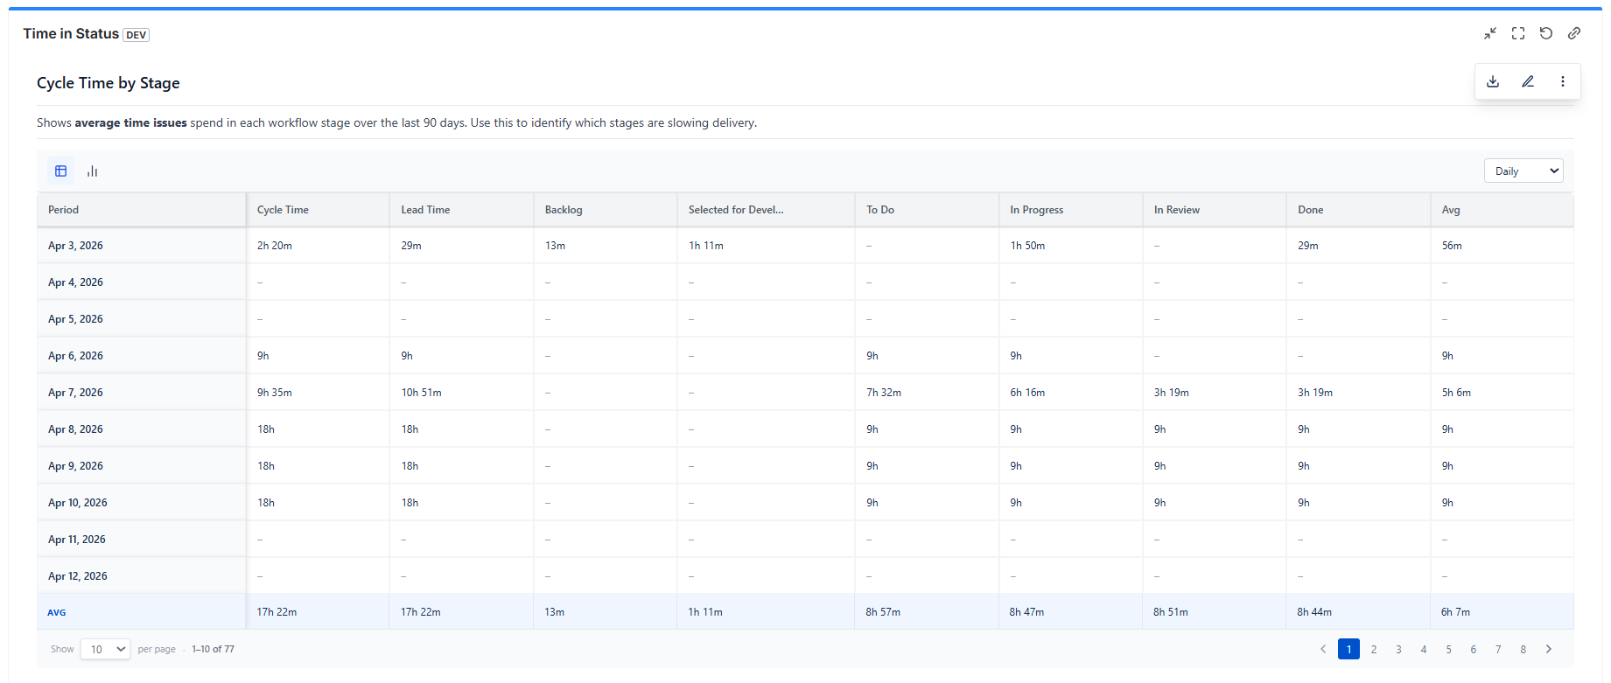Go to page 8

(x=1523, y=649)
